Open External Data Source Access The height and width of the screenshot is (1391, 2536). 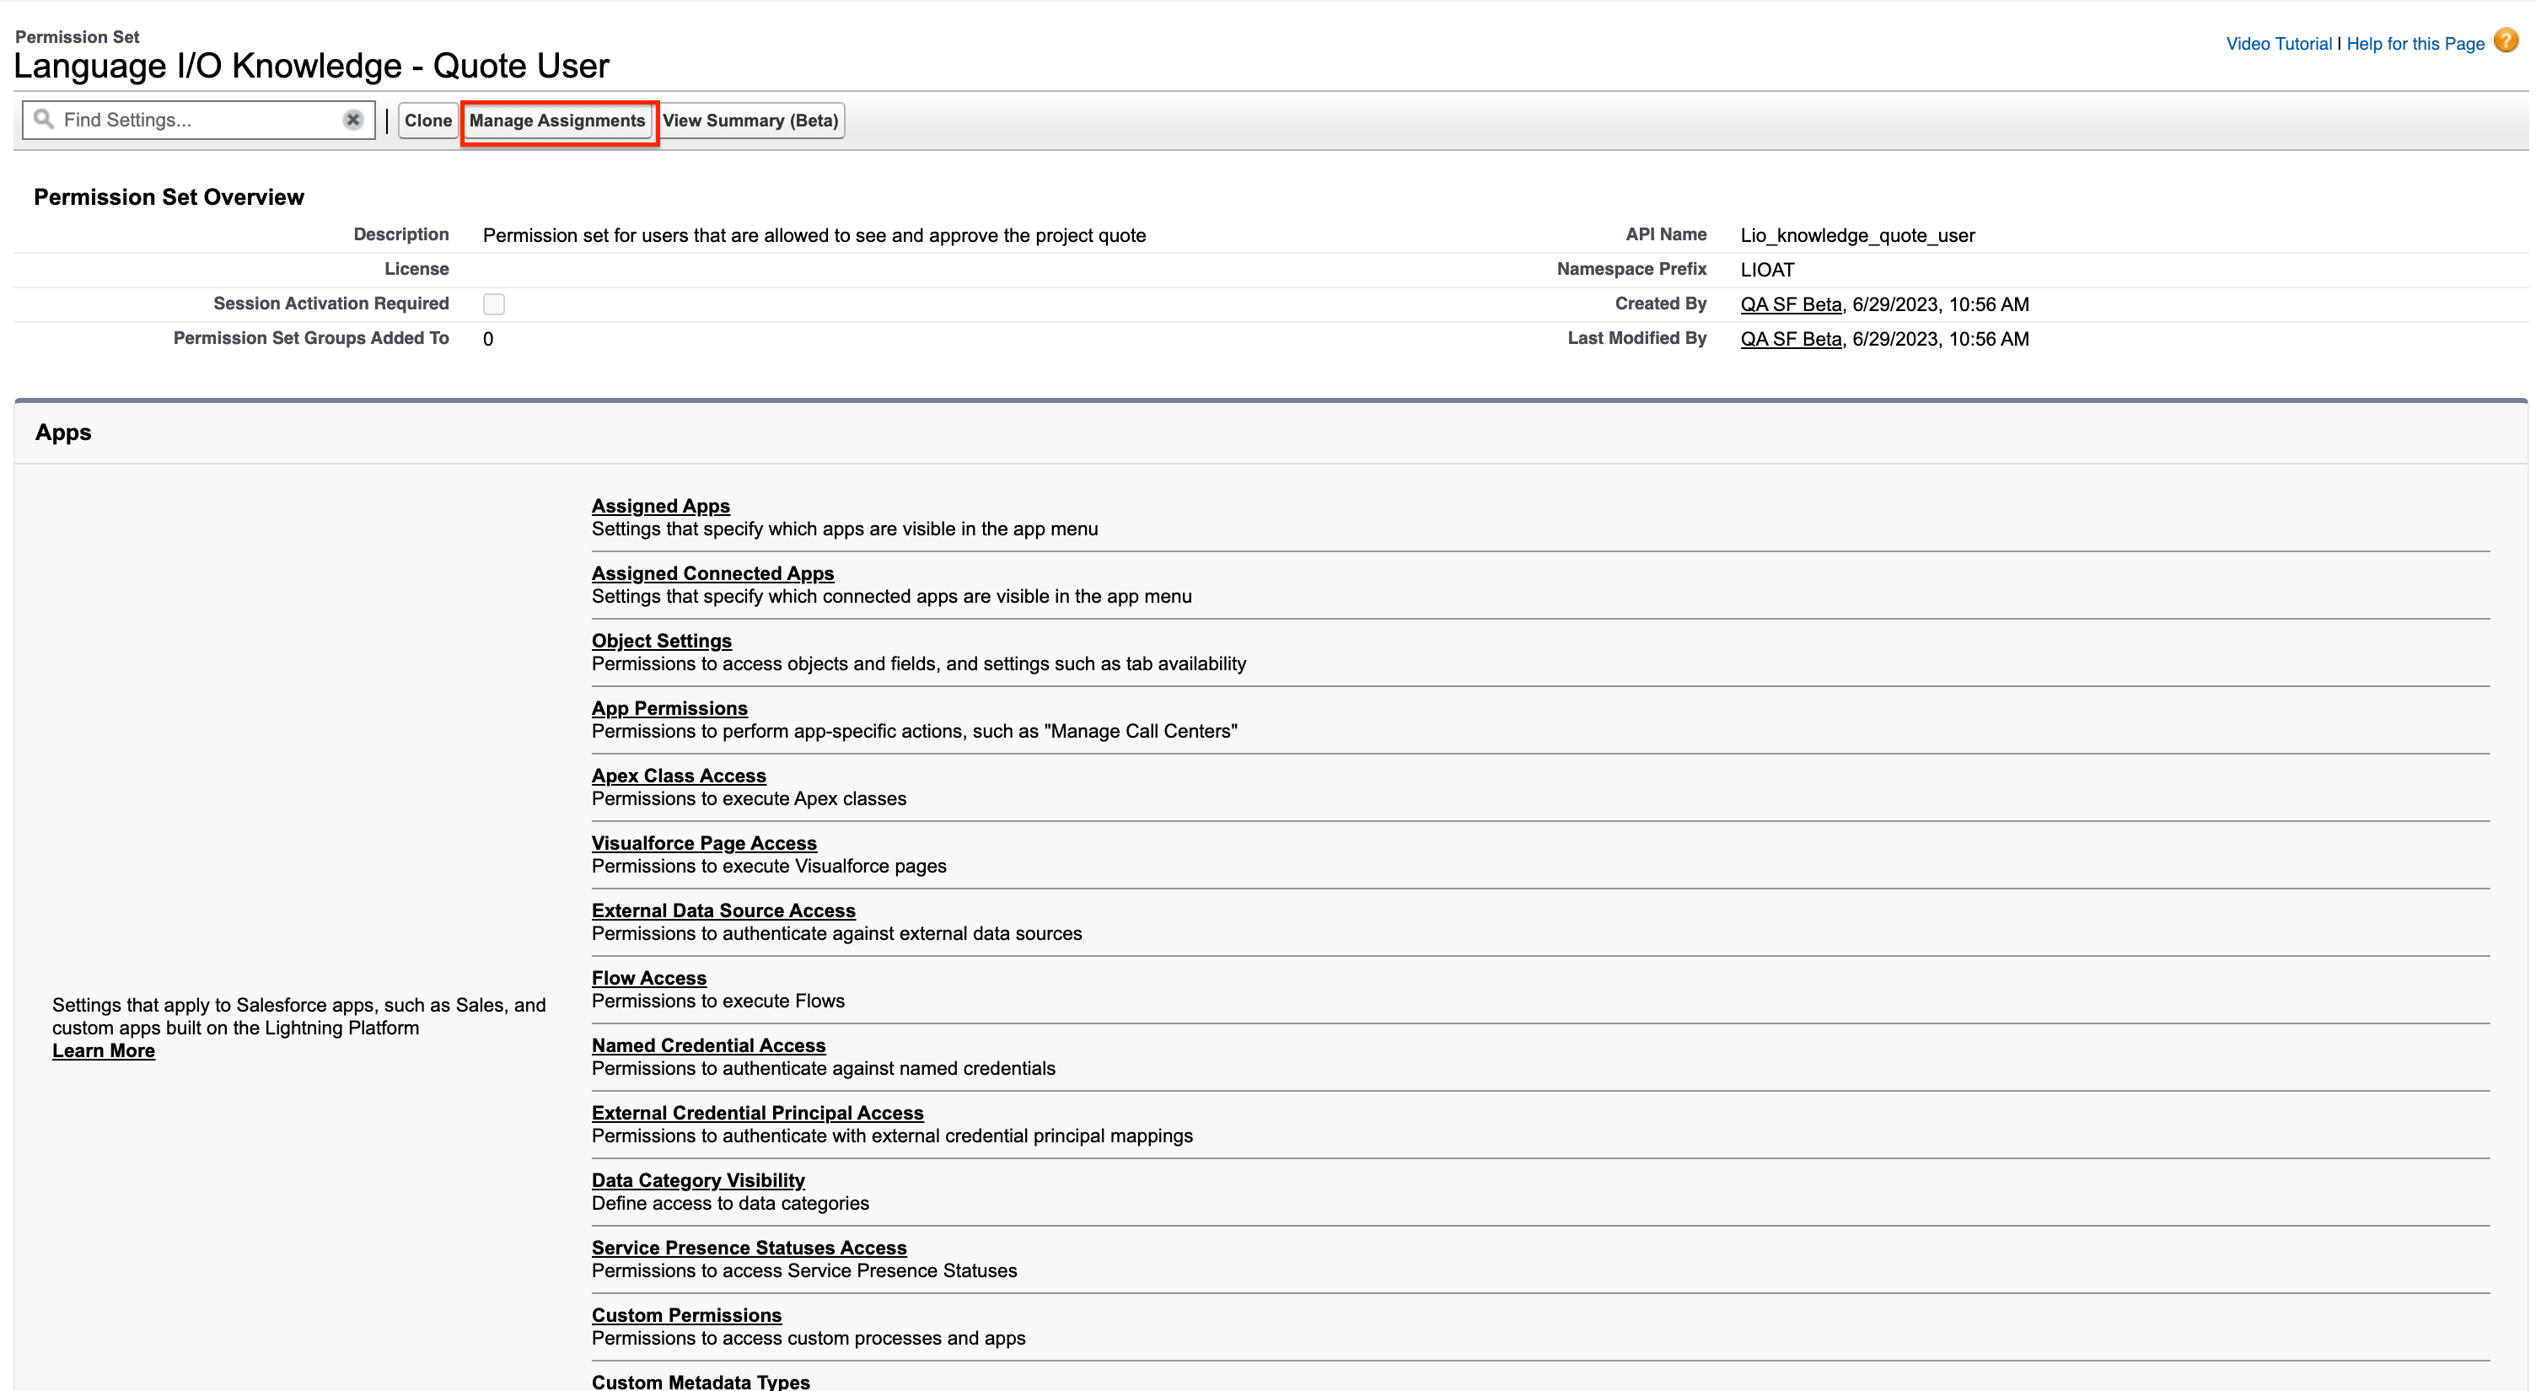pyautogui.click(x=723, y=910)
